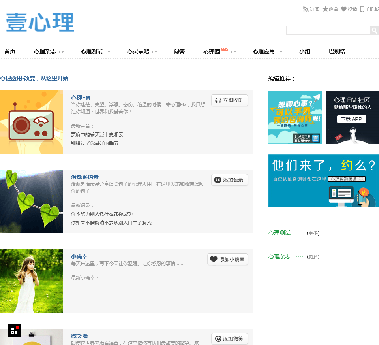Click the 壹心理 site logo
The height and width of the screenshot is (345, 379).
pyautogui.click(x=40, y=22)
